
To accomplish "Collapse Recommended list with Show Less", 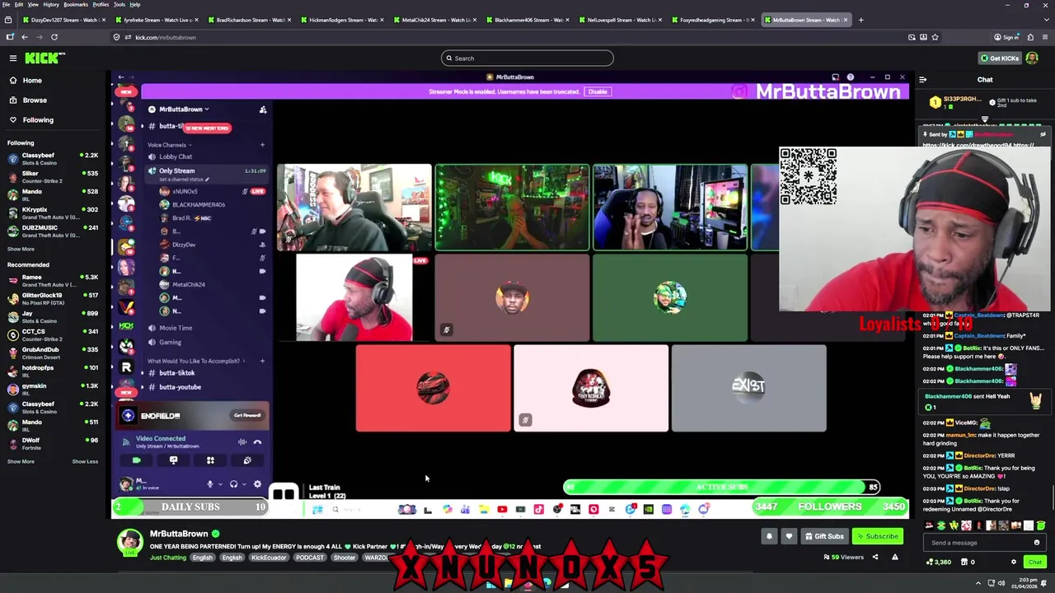I will (85, 461).
